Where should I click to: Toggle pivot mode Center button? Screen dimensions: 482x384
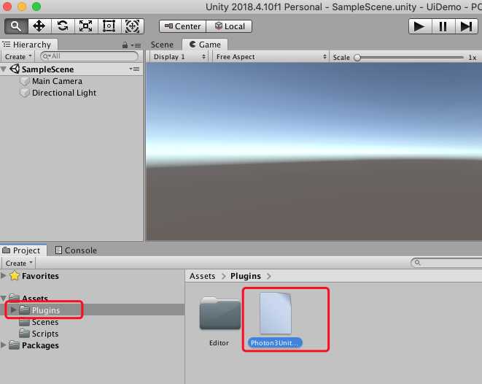tap(182, 26)
